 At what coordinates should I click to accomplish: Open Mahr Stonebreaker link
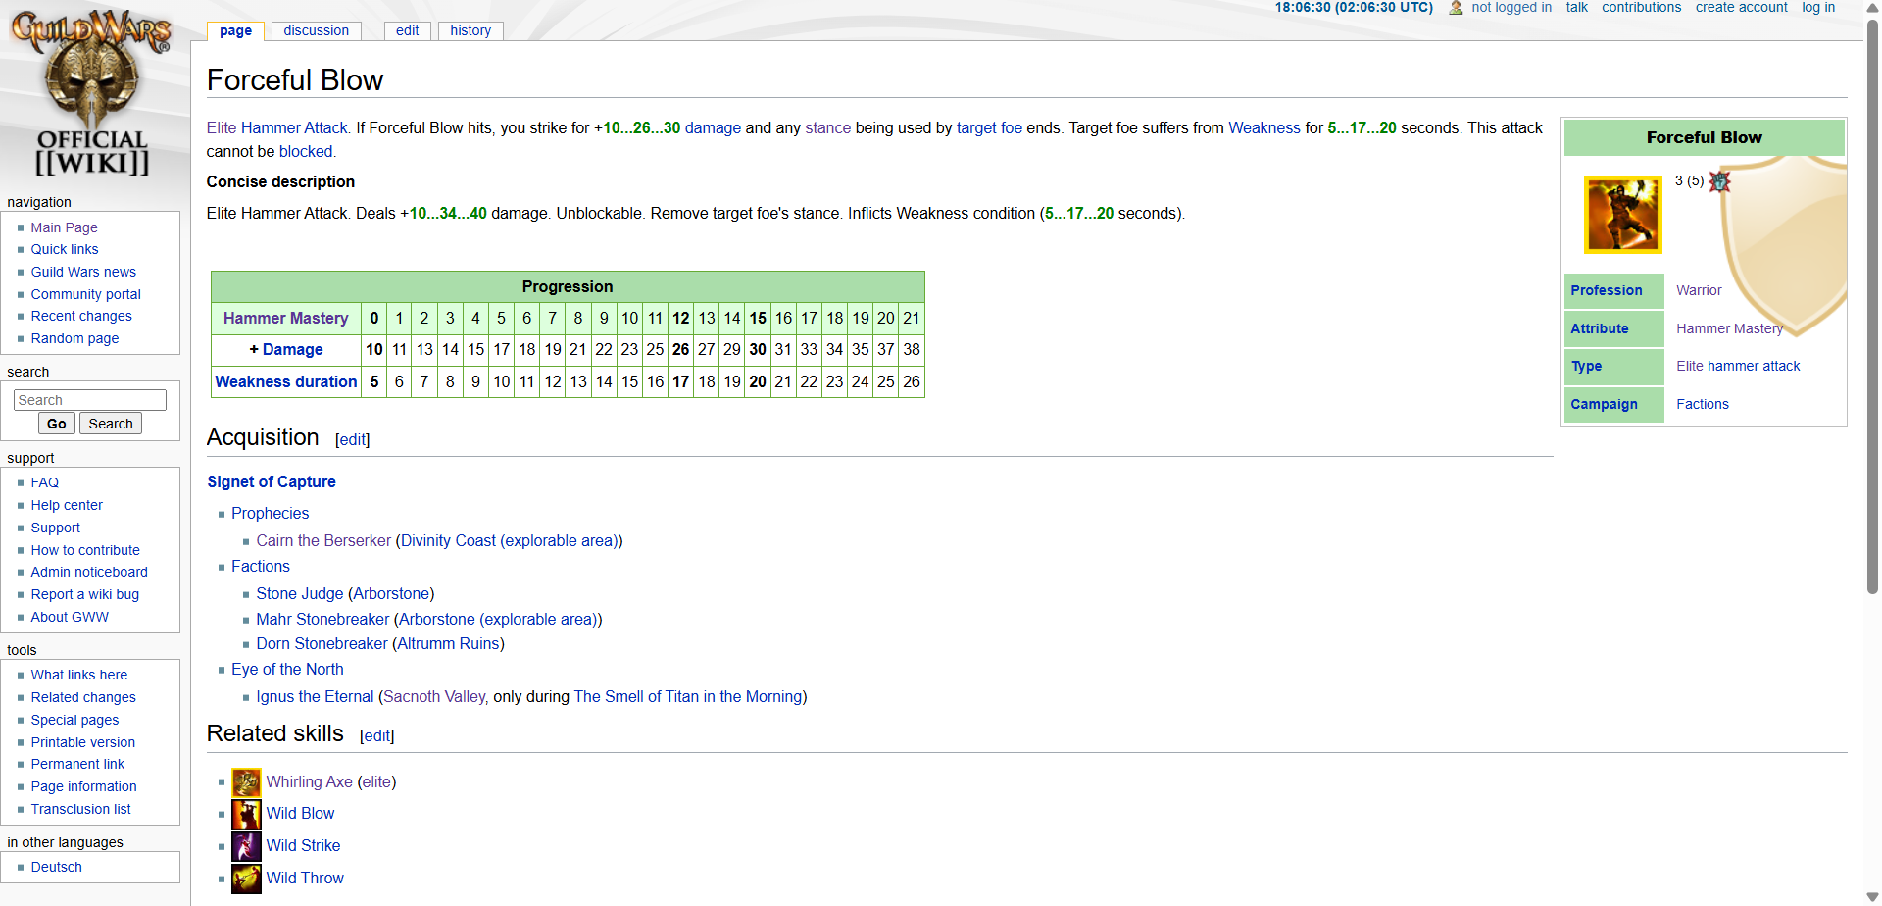[x=322, y=620]
